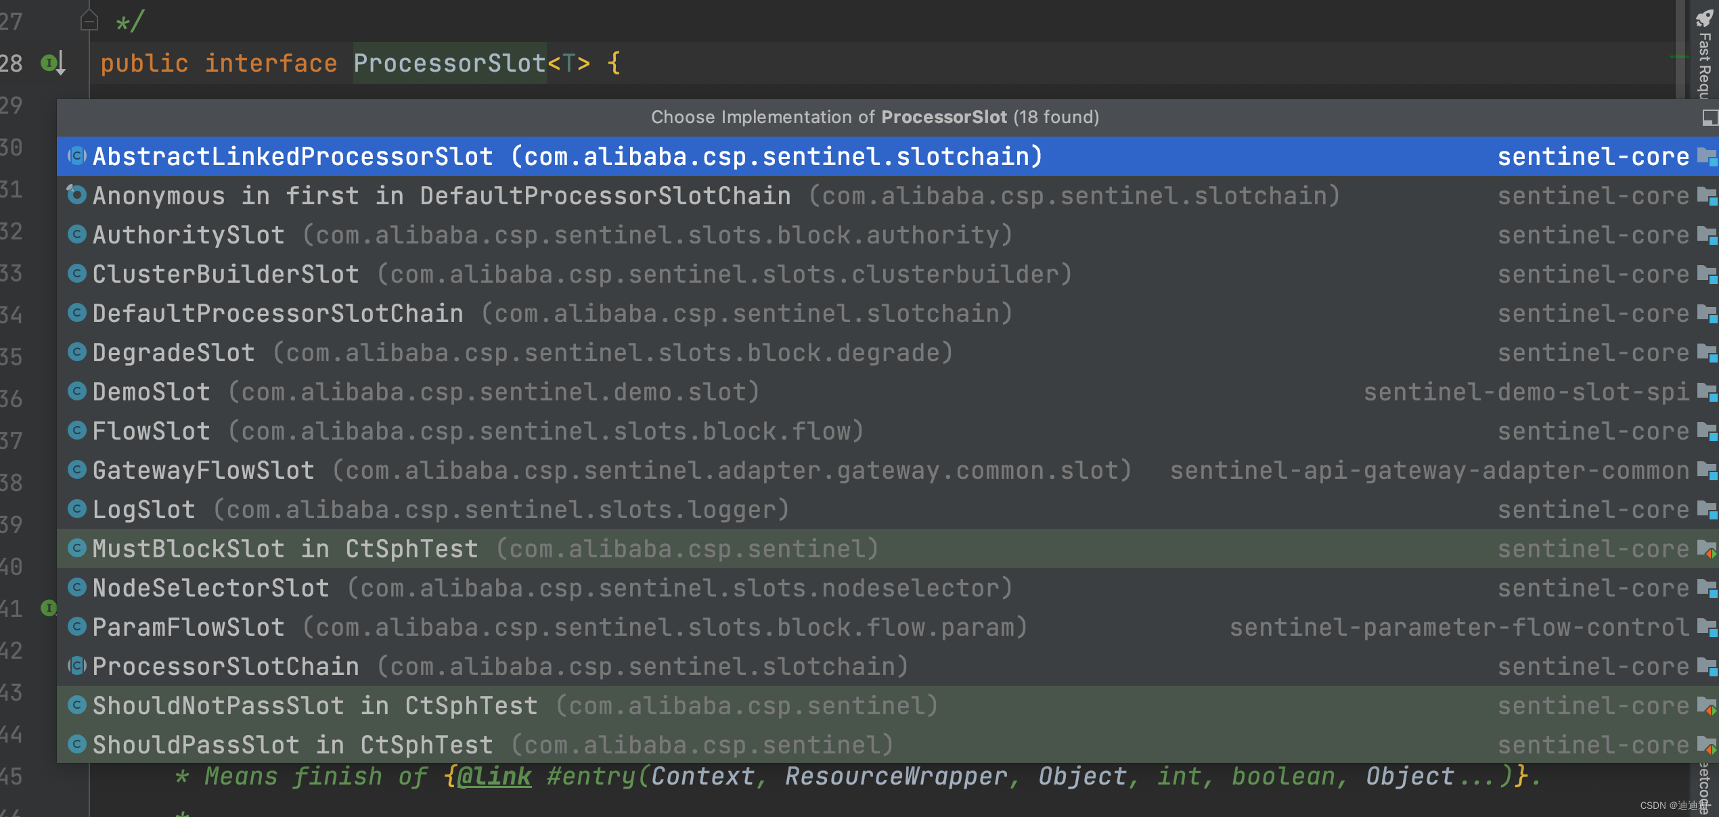Viewport: 1719px width, 817px height.
Task: Click anonymous class icon beside Anonymous in first
Action: [77, 195]
